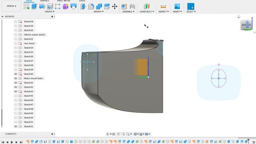This screenshot has height=144, width=256.
Task: Expand the SELECT menu
Action: tap(191, 12)
